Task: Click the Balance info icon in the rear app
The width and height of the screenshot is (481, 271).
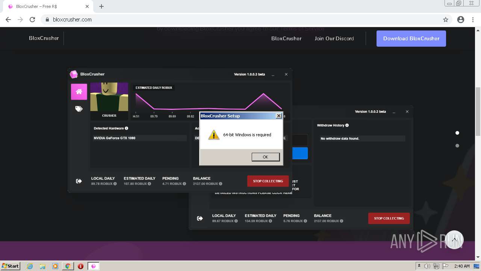Action: pyautogui.click(x=342, y=221)
